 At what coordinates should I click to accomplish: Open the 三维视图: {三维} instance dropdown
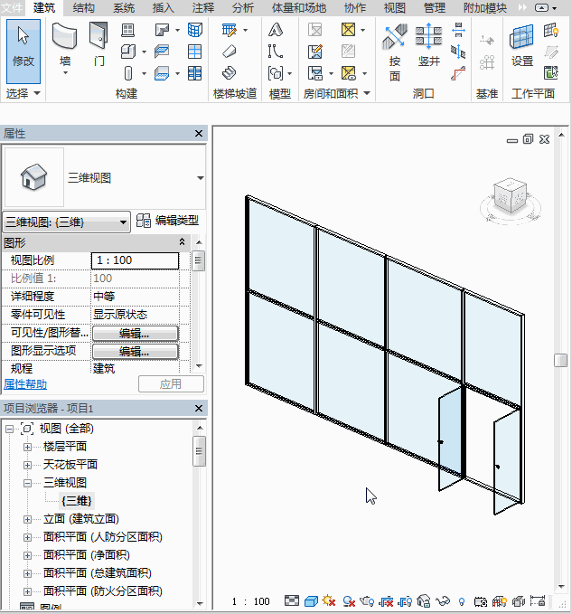[67, 222]
